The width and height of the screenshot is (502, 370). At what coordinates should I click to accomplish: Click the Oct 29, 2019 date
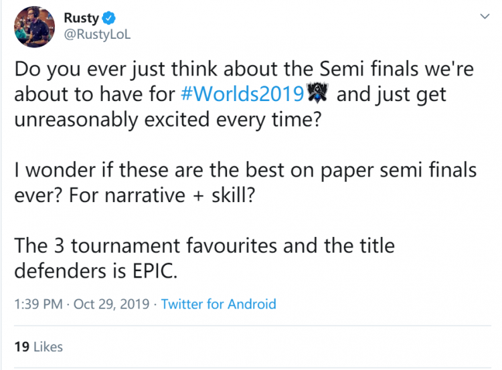111,304
